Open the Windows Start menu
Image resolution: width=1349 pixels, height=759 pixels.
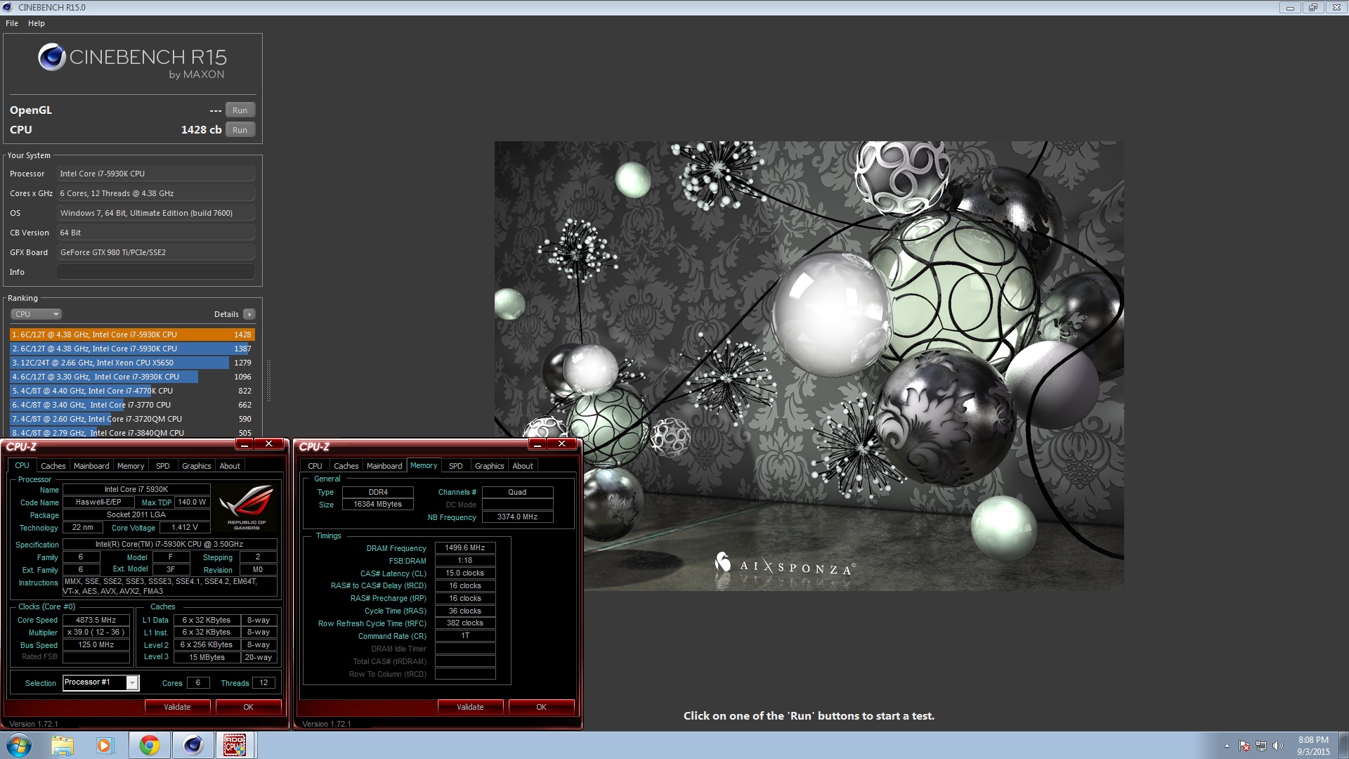click(x=19, y=745)
